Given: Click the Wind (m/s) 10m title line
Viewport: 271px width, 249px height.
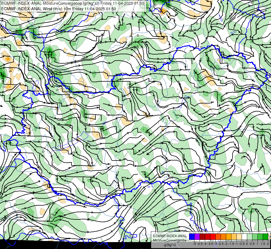Looking at the screenshot, I should pos(58,9).
